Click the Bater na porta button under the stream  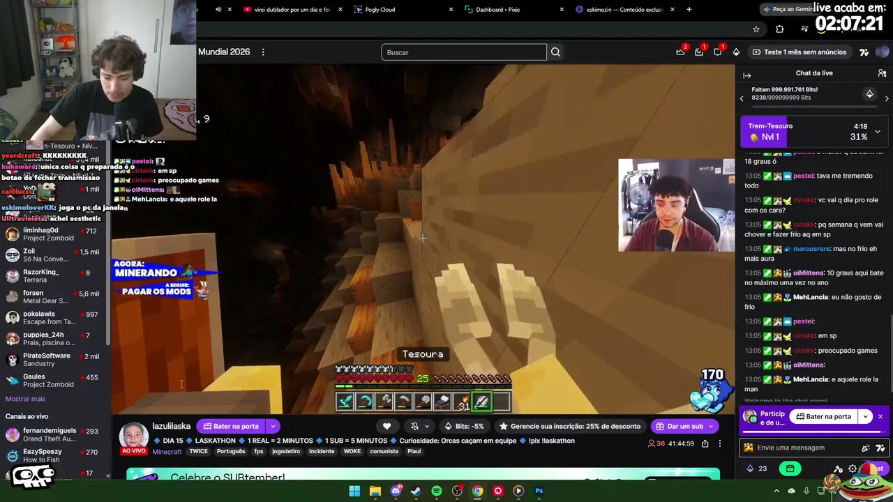click(x=231, y=426)
